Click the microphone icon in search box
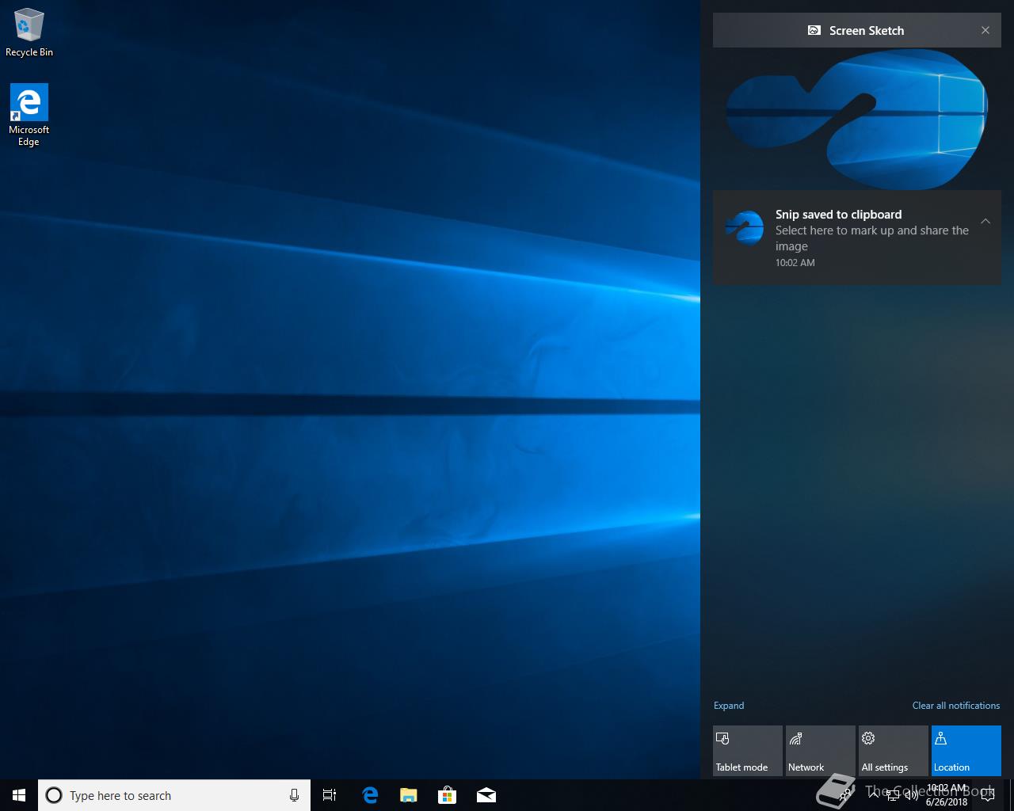The height and width of the screenshot is (811, 1014). pos(294,795)
